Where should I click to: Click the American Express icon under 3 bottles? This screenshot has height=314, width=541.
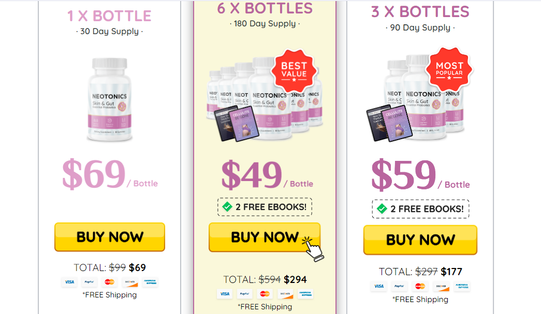[462, 286]
